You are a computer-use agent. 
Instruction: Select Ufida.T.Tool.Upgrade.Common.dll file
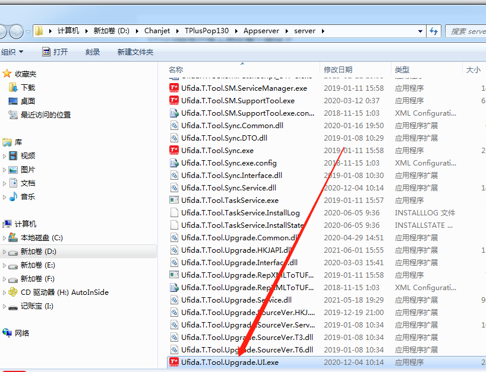click(x=241, y=237)
